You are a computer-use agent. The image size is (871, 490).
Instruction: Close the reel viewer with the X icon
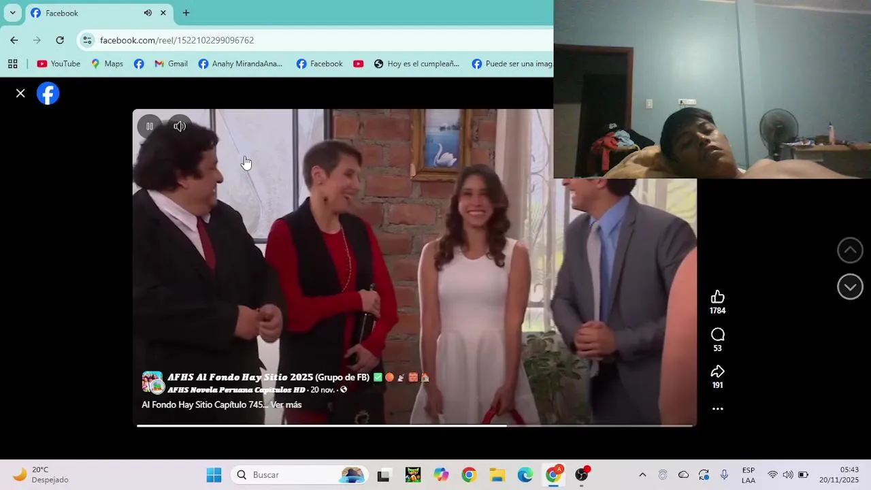click(x=20, y=93)
